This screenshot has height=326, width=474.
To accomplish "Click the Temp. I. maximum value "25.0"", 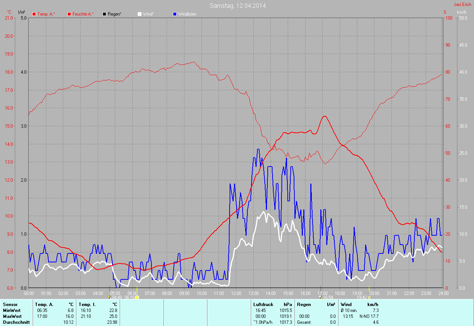I will tap(113, 316).
